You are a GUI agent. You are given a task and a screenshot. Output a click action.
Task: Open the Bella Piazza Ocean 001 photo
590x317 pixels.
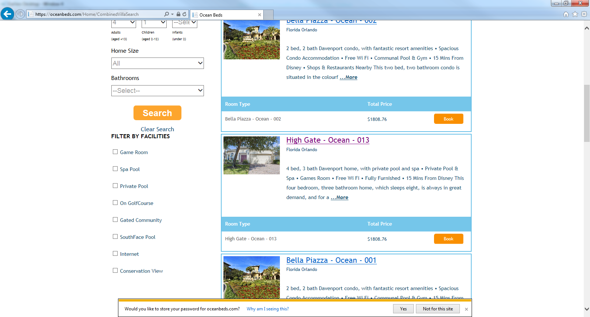coord(252,277)
